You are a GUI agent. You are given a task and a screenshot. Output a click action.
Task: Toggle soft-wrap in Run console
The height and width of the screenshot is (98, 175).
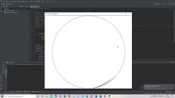tap(6, 70)
